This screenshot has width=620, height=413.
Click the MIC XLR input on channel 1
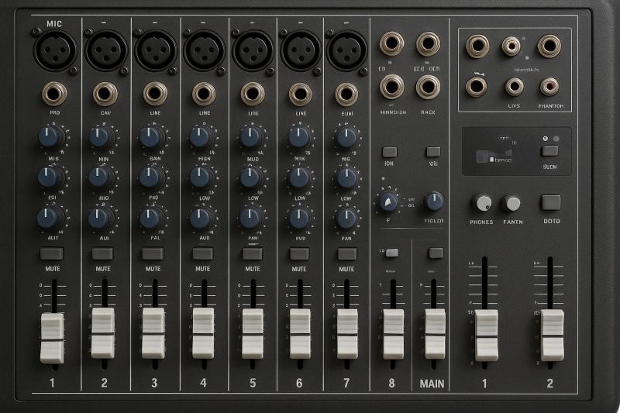coord(54,51)
